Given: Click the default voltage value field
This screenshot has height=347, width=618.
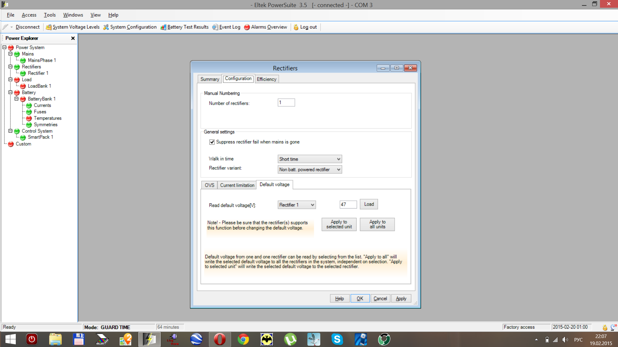Looking at the screenshot, I should coord(348,204).
